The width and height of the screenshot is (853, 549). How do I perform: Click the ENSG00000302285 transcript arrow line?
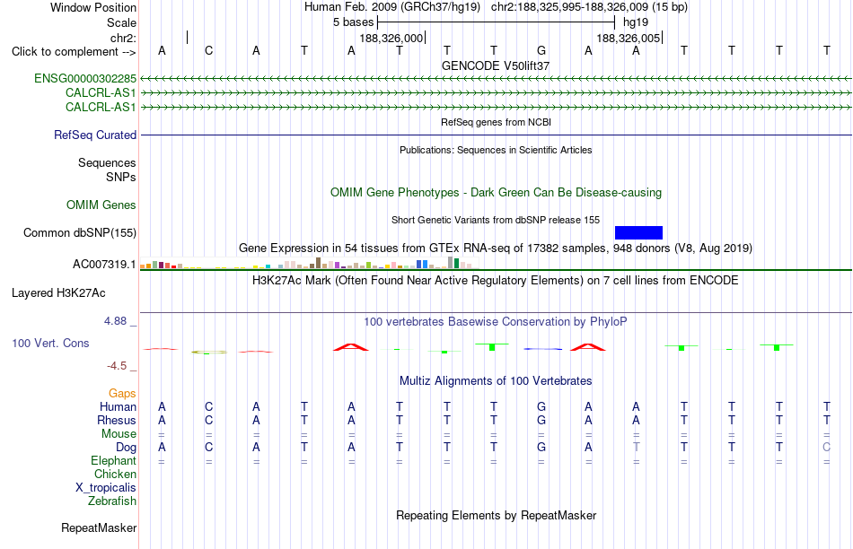(x=496, y=79)
